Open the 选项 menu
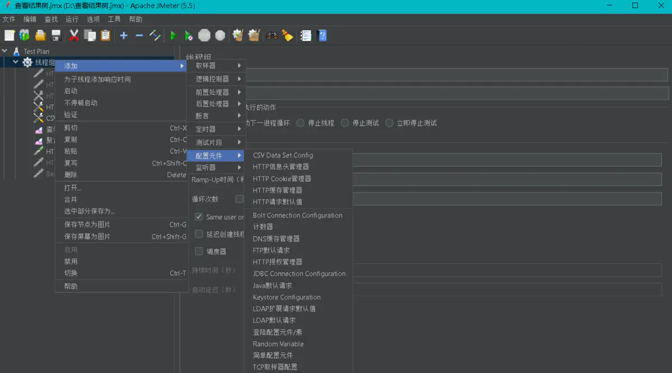This screenshot has width=672, height=373. (x=93, y=19)
